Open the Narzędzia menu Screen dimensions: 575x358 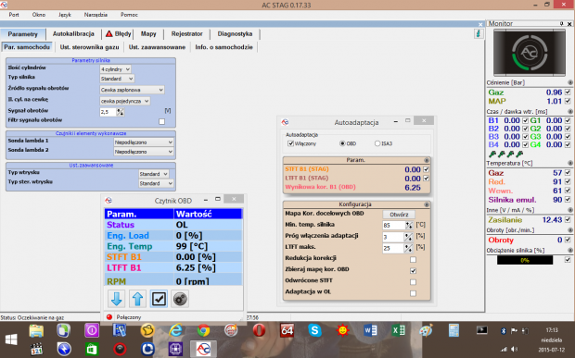point(96,15)
